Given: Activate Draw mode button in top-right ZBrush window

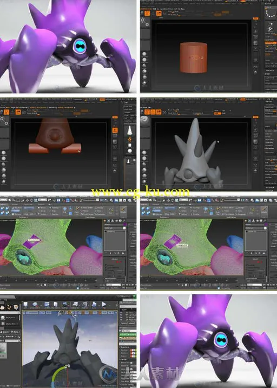Looking at the screenshot, I should [159, 14].
